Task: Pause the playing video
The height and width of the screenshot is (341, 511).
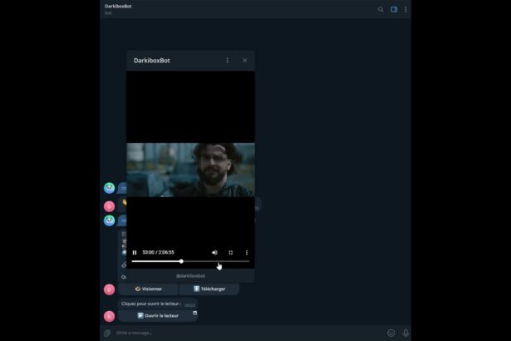Action: [135, 253]
